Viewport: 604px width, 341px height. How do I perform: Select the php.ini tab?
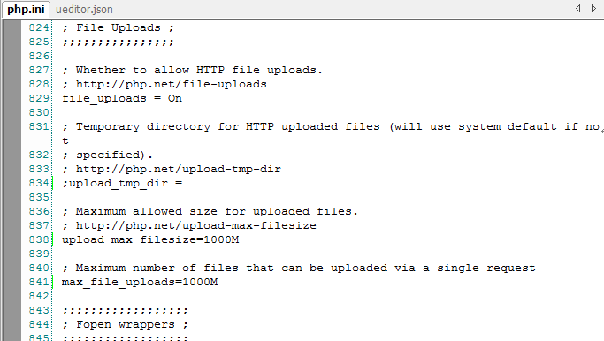click(26, 9)
